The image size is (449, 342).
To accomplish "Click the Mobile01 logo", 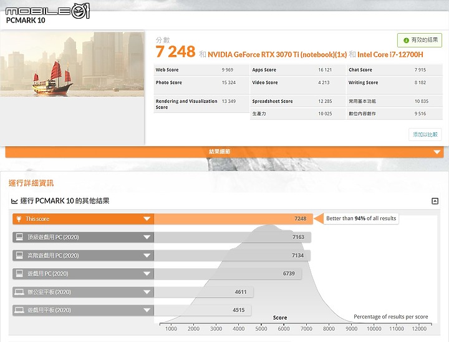I will tap(47, 11).
